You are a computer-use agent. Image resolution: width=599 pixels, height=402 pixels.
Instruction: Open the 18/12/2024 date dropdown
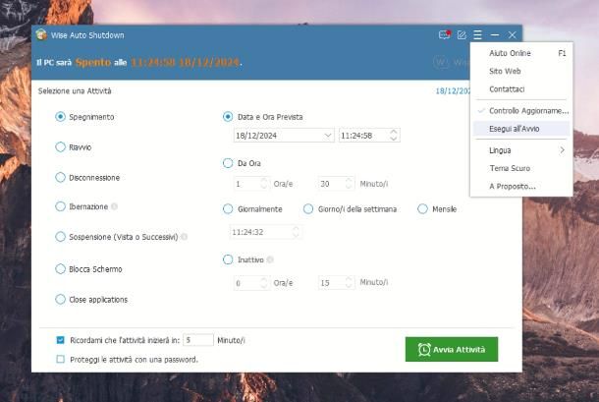click(x=327, y=136)
